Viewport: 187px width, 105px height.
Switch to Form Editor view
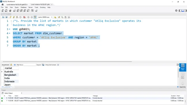[183, 76]
